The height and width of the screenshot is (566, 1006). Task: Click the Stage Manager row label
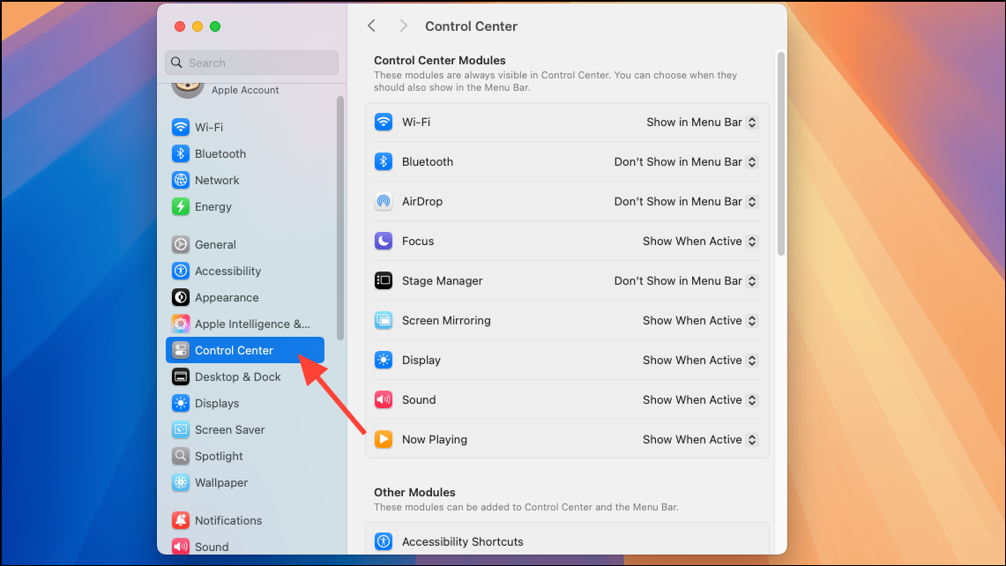(442, 280)
